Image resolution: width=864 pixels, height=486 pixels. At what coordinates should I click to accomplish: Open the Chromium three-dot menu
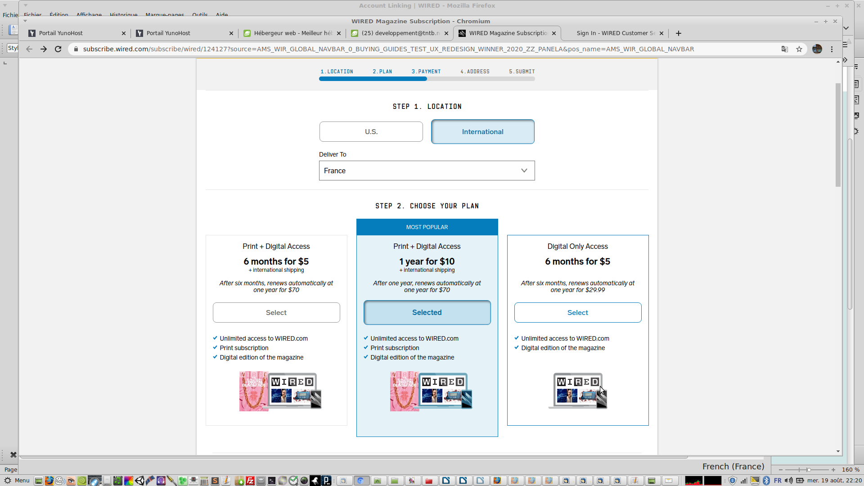[832, 49]
